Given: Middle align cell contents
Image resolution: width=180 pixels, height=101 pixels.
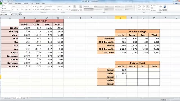Looking at the screenshot, I should [35, 7].
